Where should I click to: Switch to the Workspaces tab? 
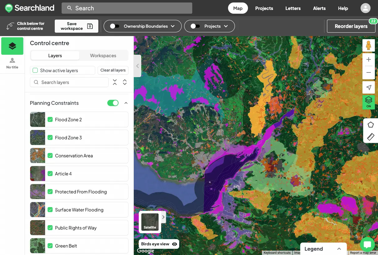[103, 56]
